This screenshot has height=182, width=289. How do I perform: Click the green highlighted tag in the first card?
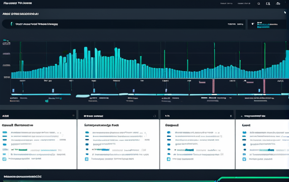[x=23, y=150]
